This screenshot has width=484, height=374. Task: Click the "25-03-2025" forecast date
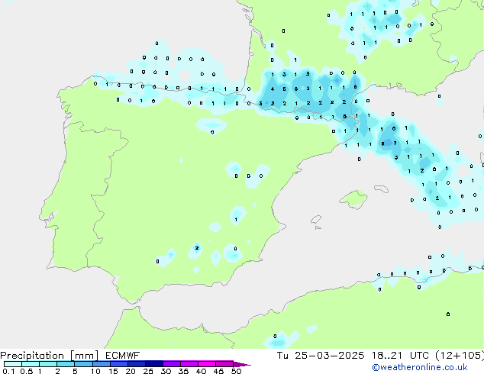point(329,356)
